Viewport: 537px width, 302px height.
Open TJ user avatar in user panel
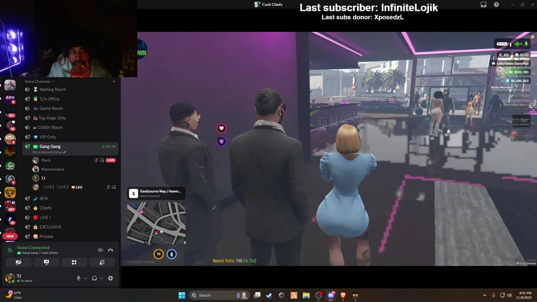(x=10, y=278)
